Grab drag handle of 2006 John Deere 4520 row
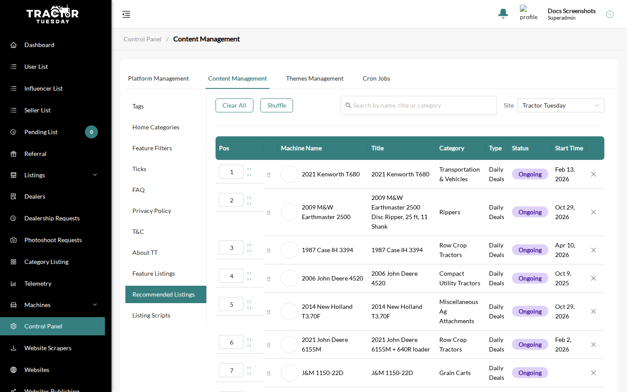Screen dimensions: 627x392 (269, 279)
